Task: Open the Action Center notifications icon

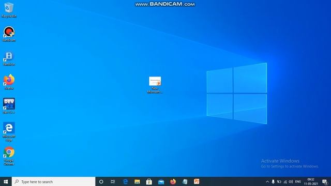Action: 325,181
